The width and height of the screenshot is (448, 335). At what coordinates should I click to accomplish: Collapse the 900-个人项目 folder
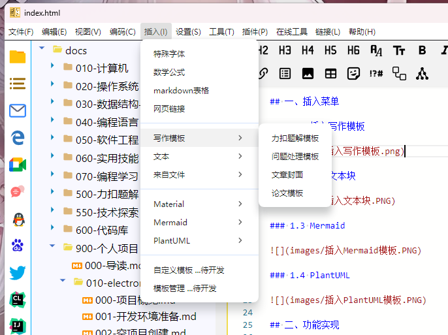tap(53, 247)
